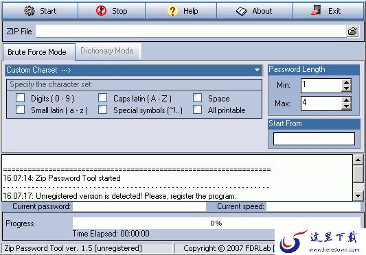The height and width of the screenshot is (255, 366).
Task: Focus the Max length value field
Action: 321,104
